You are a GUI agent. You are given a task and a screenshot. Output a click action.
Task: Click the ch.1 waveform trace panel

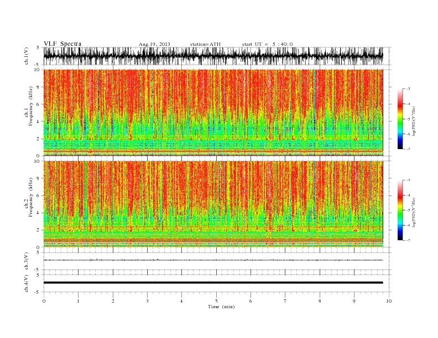[213, 56]
